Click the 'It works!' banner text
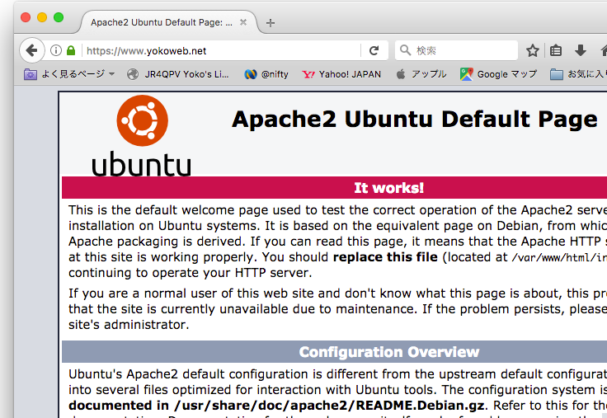Image resolution: width=607 pixels, height=418 pixels. [x=388, y=188]
